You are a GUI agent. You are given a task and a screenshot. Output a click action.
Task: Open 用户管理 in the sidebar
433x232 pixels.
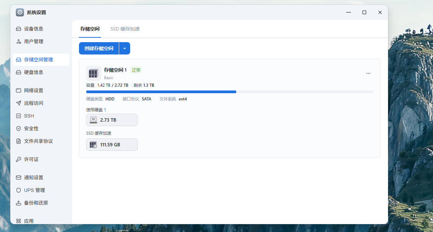pyautogui.click(x=41, y=41)
